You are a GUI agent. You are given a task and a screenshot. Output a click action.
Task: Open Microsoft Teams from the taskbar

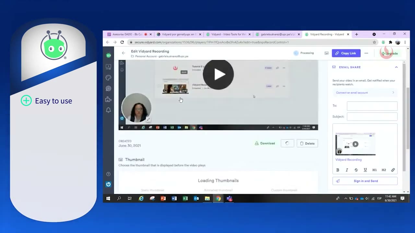point(229,198)
